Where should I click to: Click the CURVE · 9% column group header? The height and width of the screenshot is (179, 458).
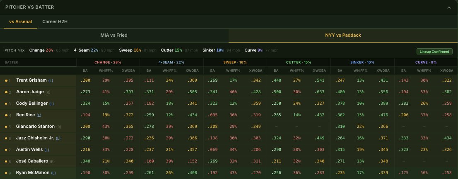(x=426, y=62)
